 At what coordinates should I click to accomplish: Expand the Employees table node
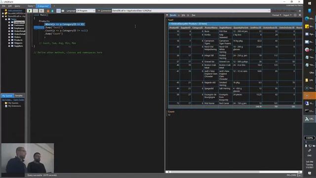pos(9,28)
